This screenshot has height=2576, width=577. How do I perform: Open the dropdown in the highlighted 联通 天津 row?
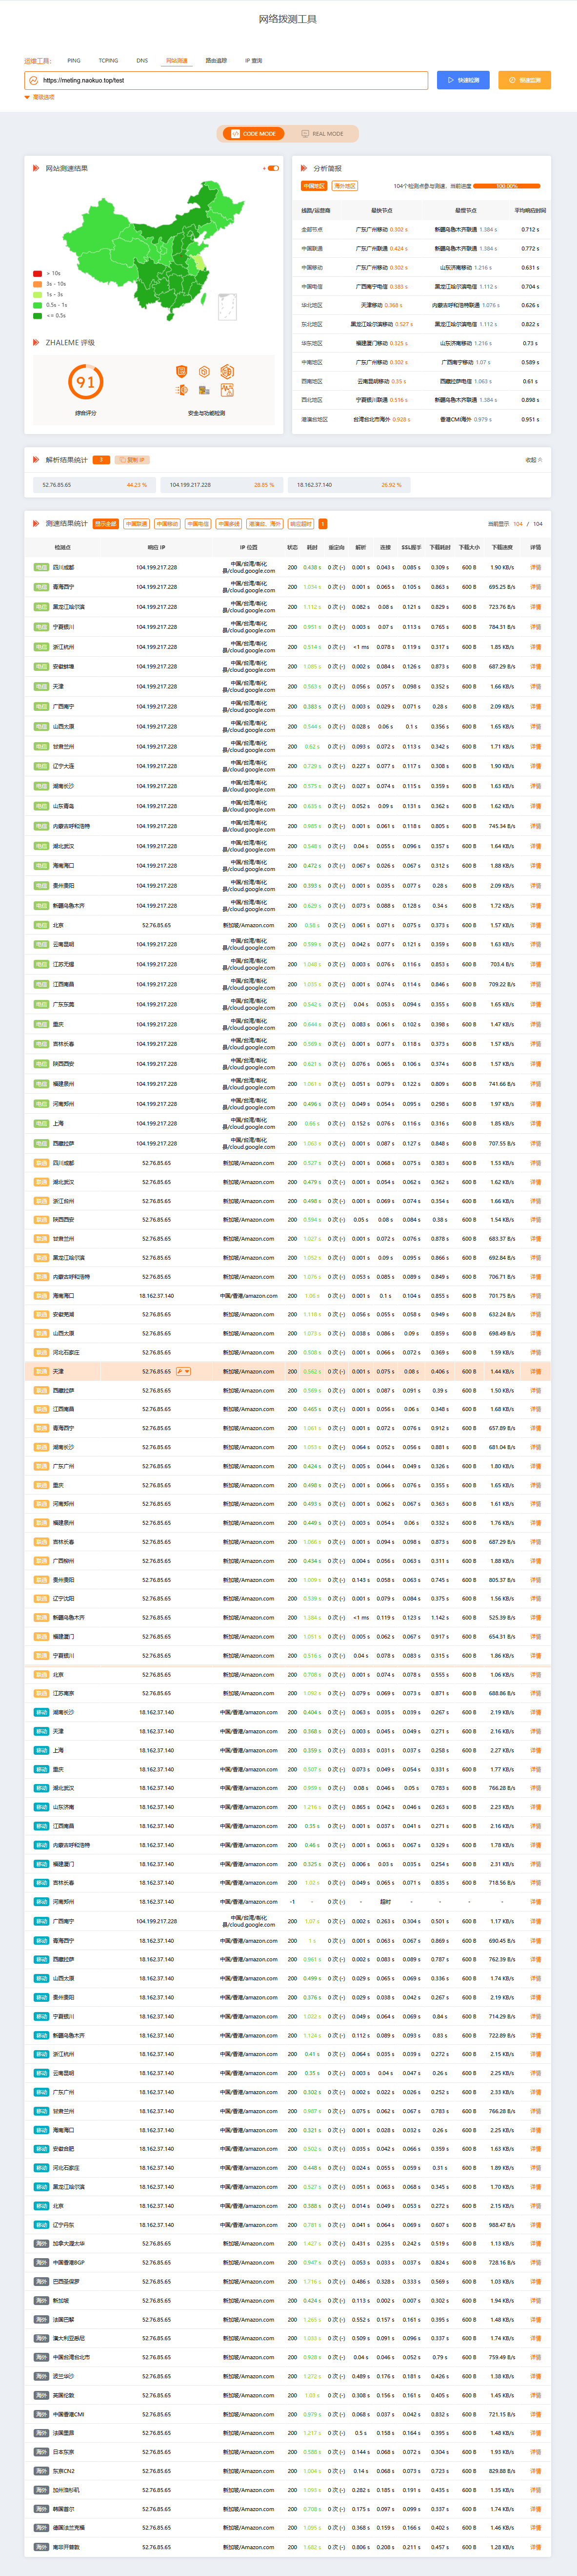click(183, 1372)
